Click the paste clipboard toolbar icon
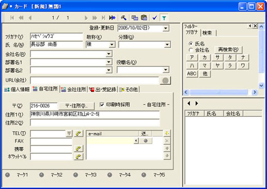Image resolution: width=267 pixels, height=189 pixels. (144, 18)
